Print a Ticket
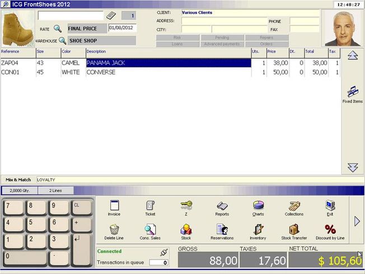This screenshot has width=365, height=274. pos(150,208)
